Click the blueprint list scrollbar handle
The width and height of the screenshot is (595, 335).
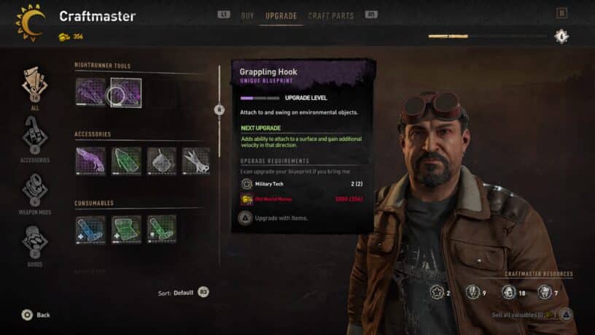pos(219,109)
